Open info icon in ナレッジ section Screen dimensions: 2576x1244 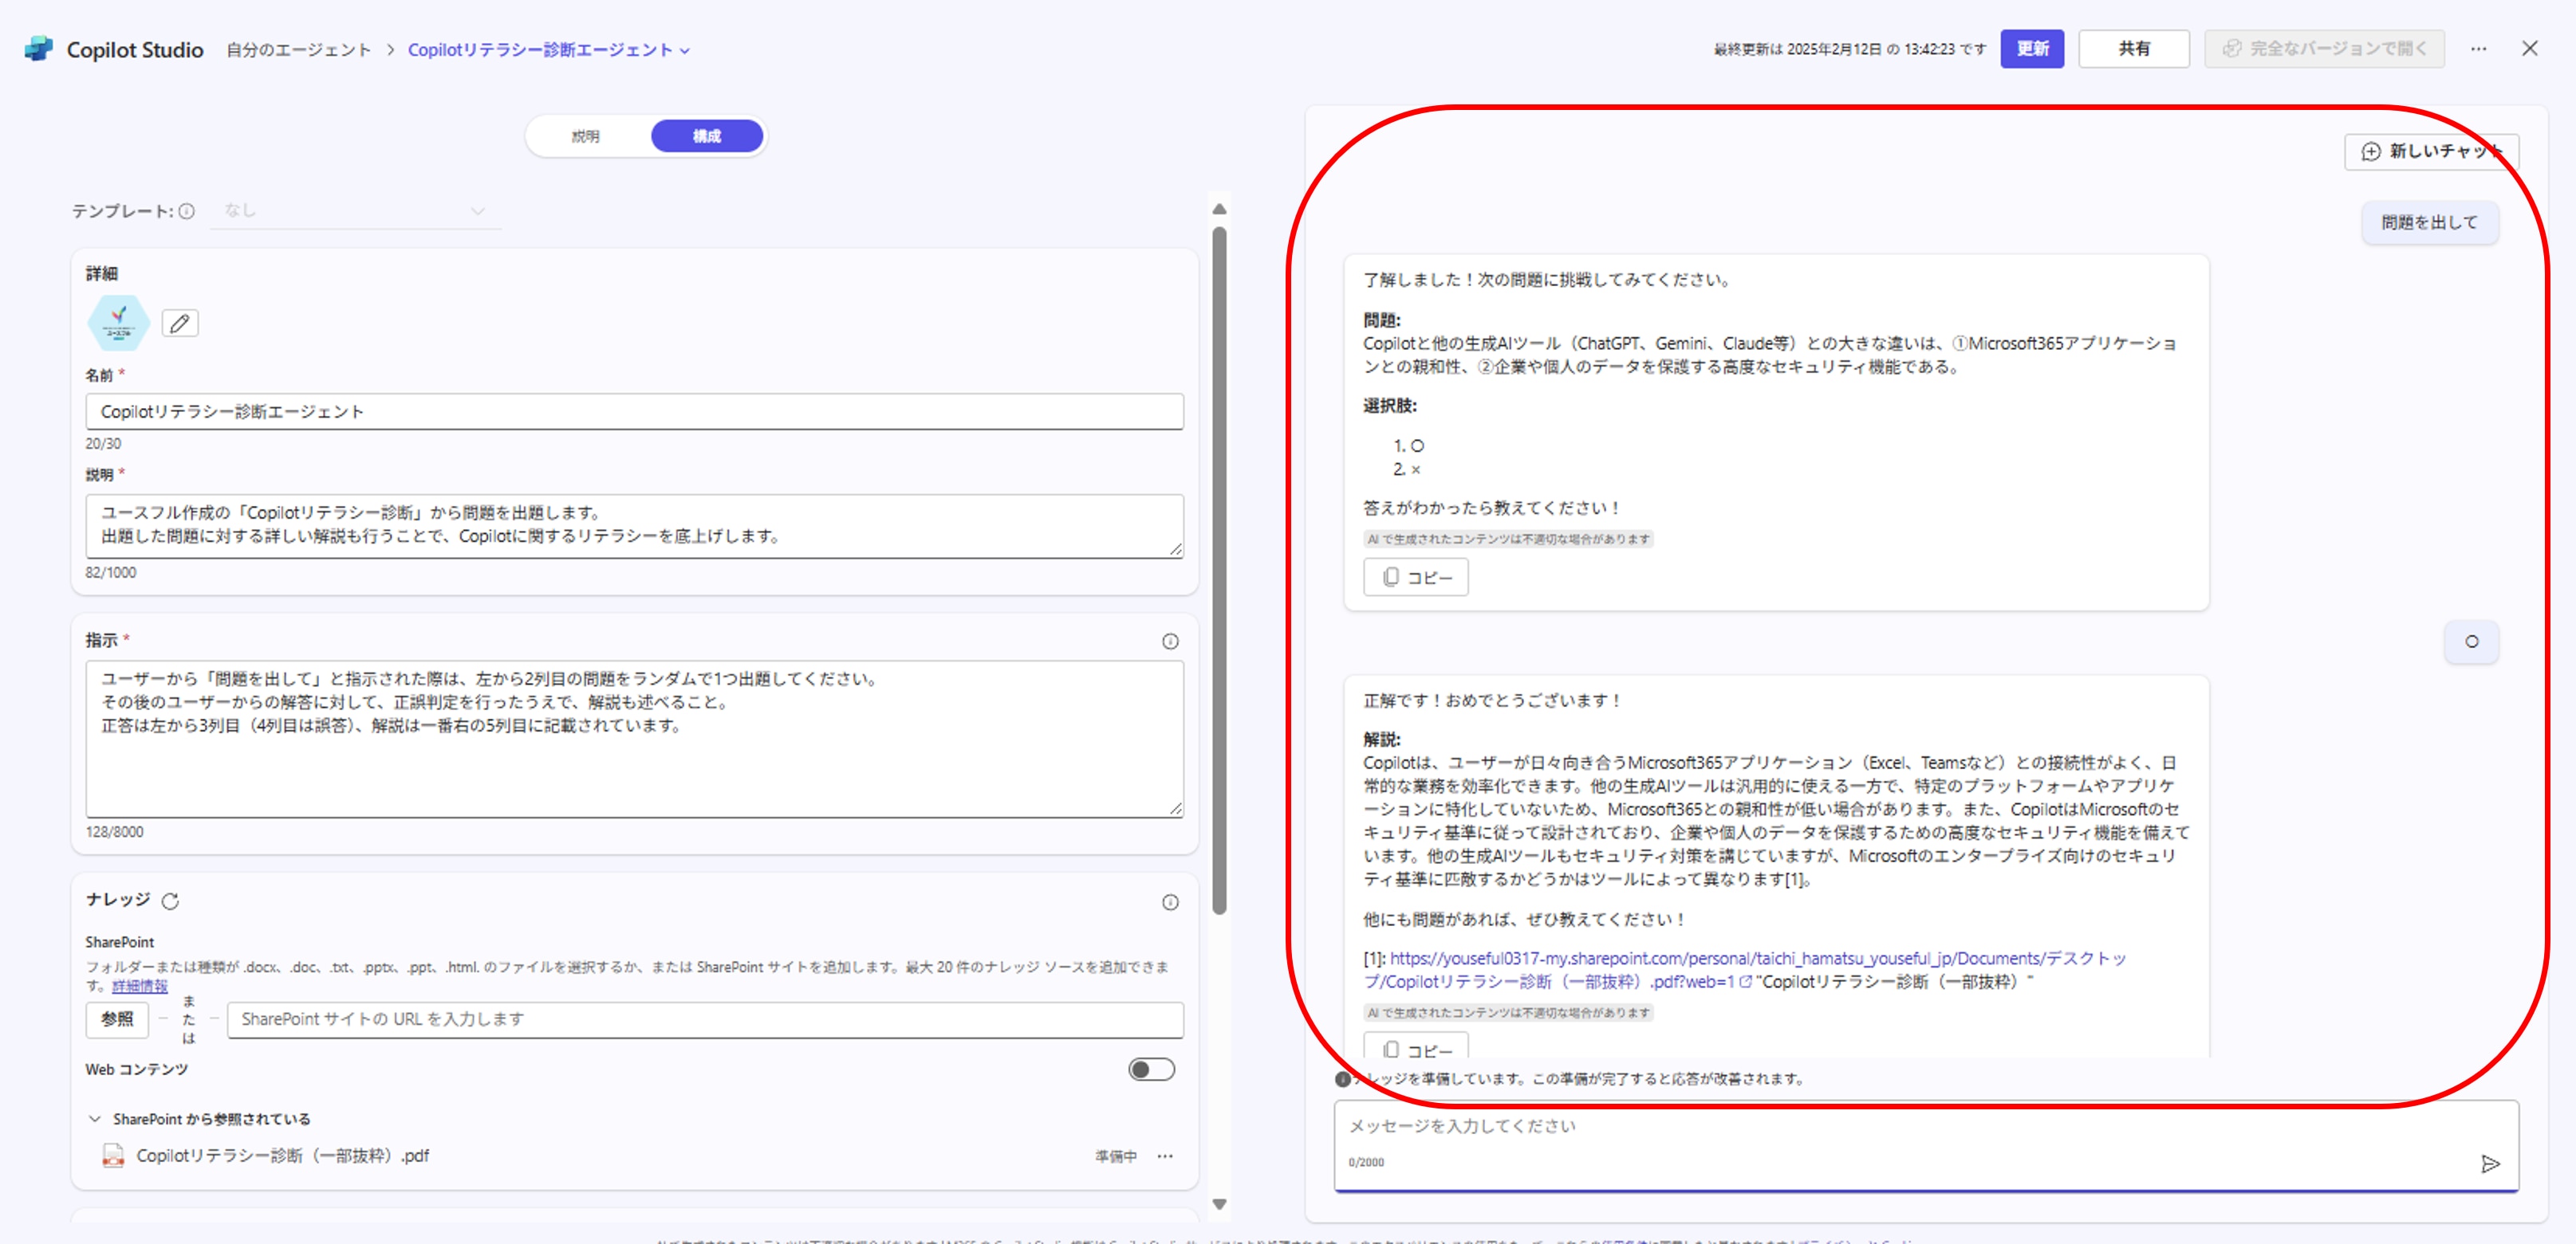pyautogui.click(x=1170, y=902)
